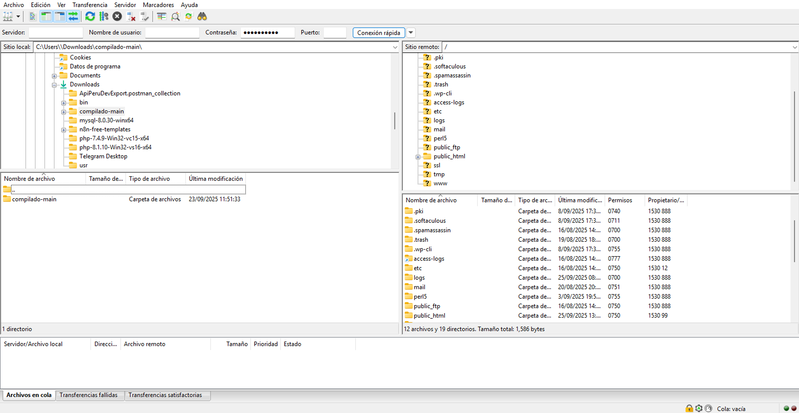
Task: Open the remote site path dropdown
Action: tap(795, 47)
